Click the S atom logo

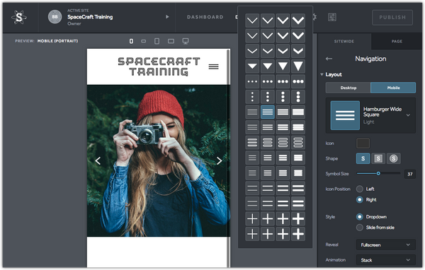coord(19,17)
